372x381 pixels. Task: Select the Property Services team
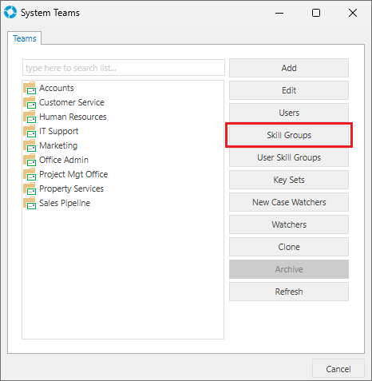[71, 189]
